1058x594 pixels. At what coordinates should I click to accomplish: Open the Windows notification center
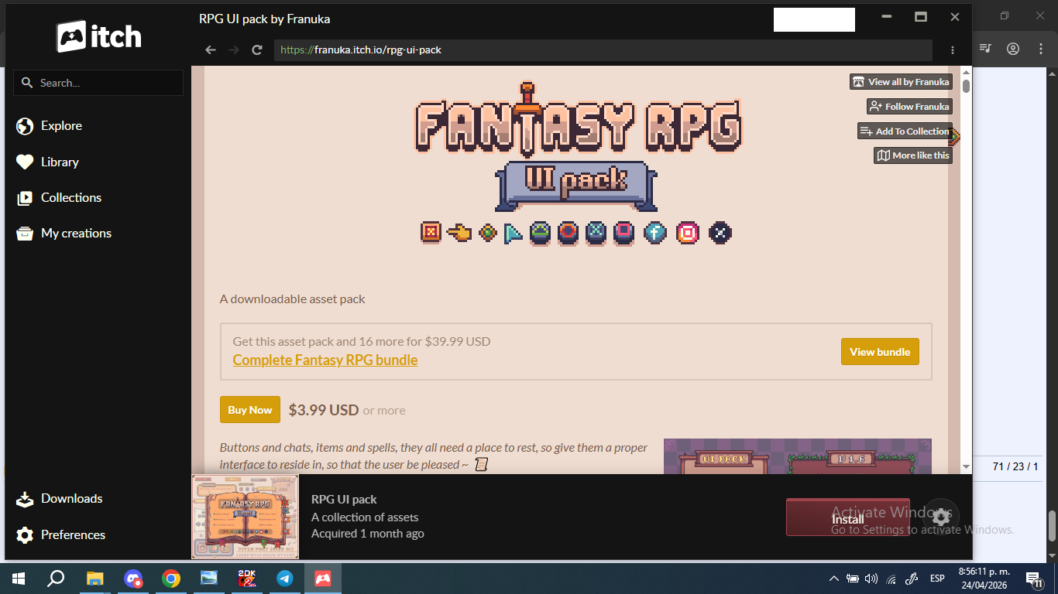coord(1033,579)
